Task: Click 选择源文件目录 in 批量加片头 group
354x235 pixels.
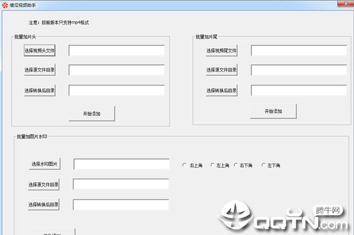Action: (40, 70)
